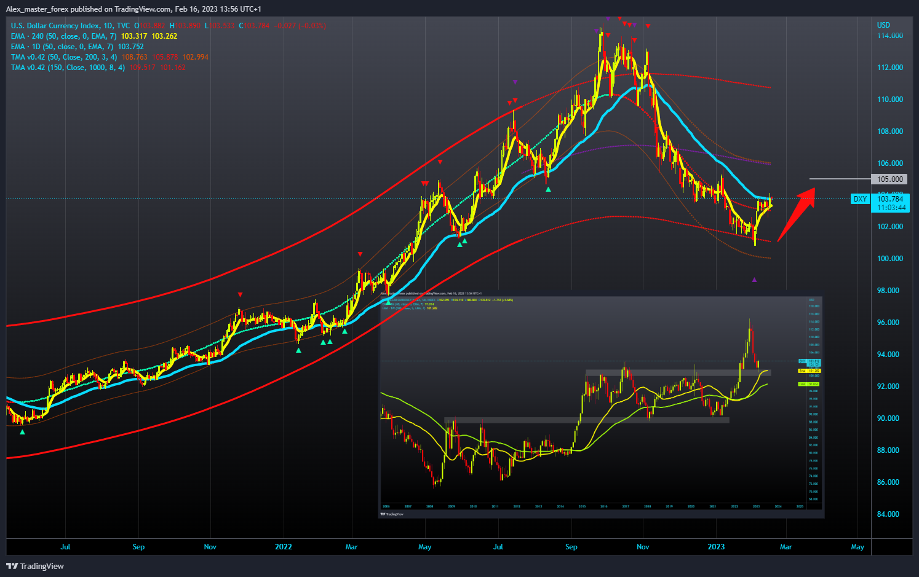Click the Mar label right after 2023
The height and width of the screenshot is (577, 919).
(786, 547)
